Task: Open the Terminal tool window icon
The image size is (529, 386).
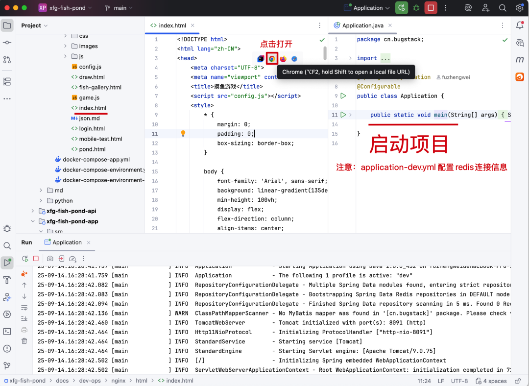Action: [7, 331]
